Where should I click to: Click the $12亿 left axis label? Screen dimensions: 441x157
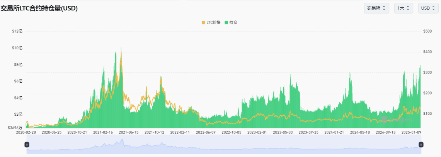(x=17, y=31)
